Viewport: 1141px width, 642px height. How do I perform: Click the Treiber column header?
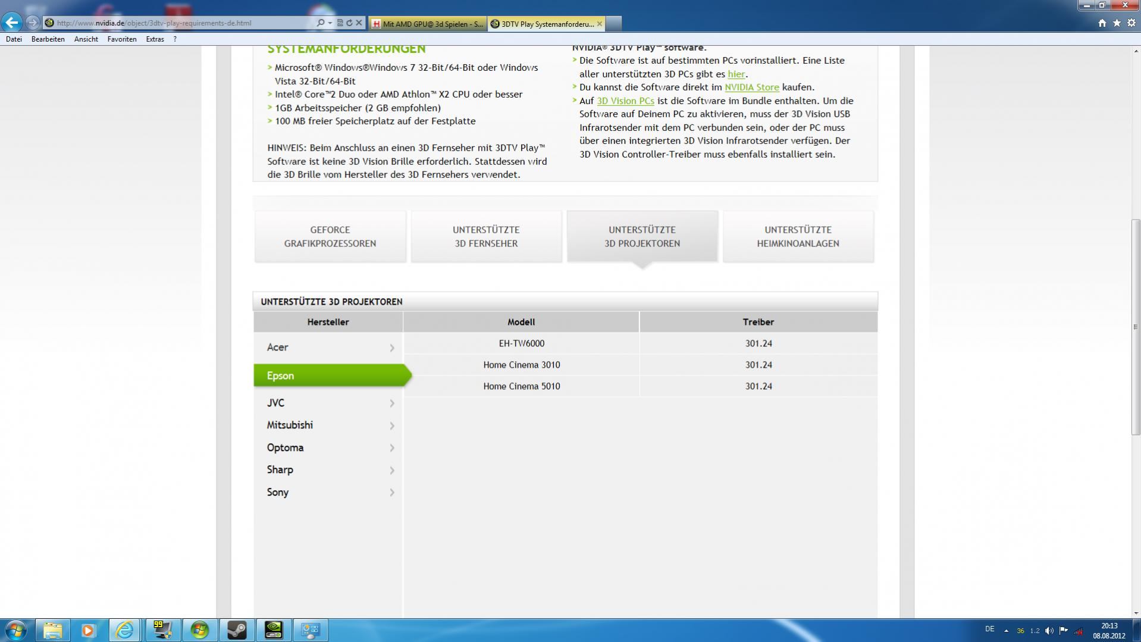click(758, 322)
